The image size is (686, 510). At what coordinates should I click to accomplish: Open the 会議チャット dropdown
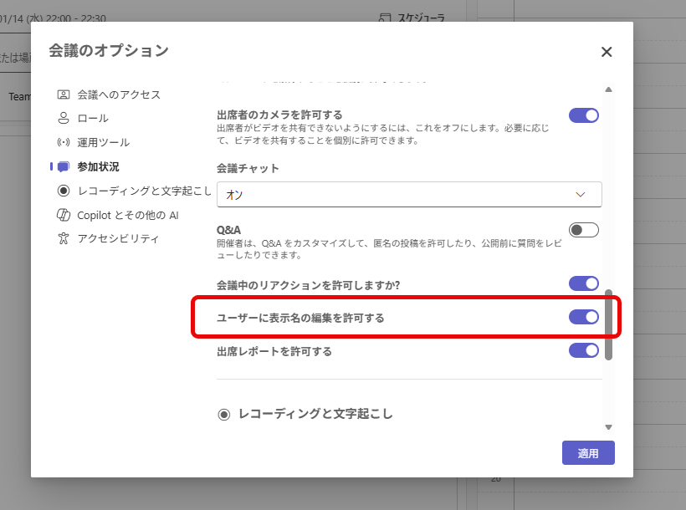click(x=409, y=194)
